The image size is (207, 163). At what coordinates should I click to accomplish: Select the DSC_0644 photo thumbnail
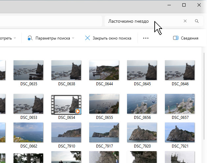pyautogui.click(x=104, y=70)
